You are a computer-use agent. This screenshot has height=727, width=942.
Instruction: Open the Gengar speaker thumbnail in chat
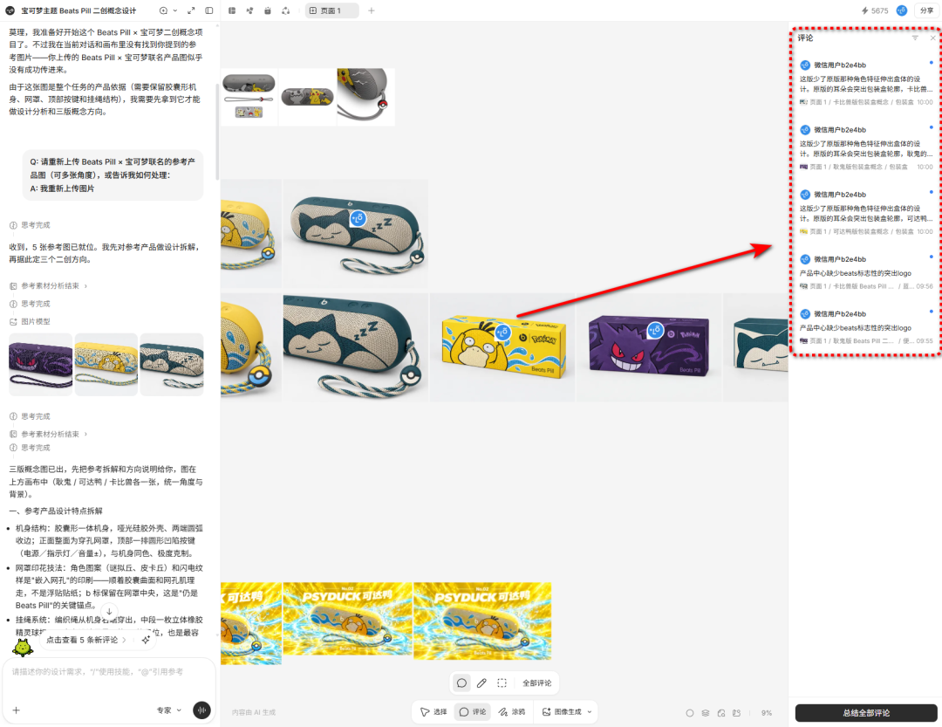(x=41, y=365)
